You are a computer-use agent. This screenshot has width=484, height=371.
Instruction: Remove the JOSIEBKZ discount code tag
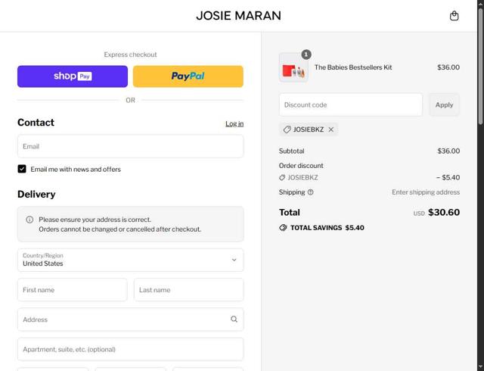pyautogui.click(x=331, y=129)
